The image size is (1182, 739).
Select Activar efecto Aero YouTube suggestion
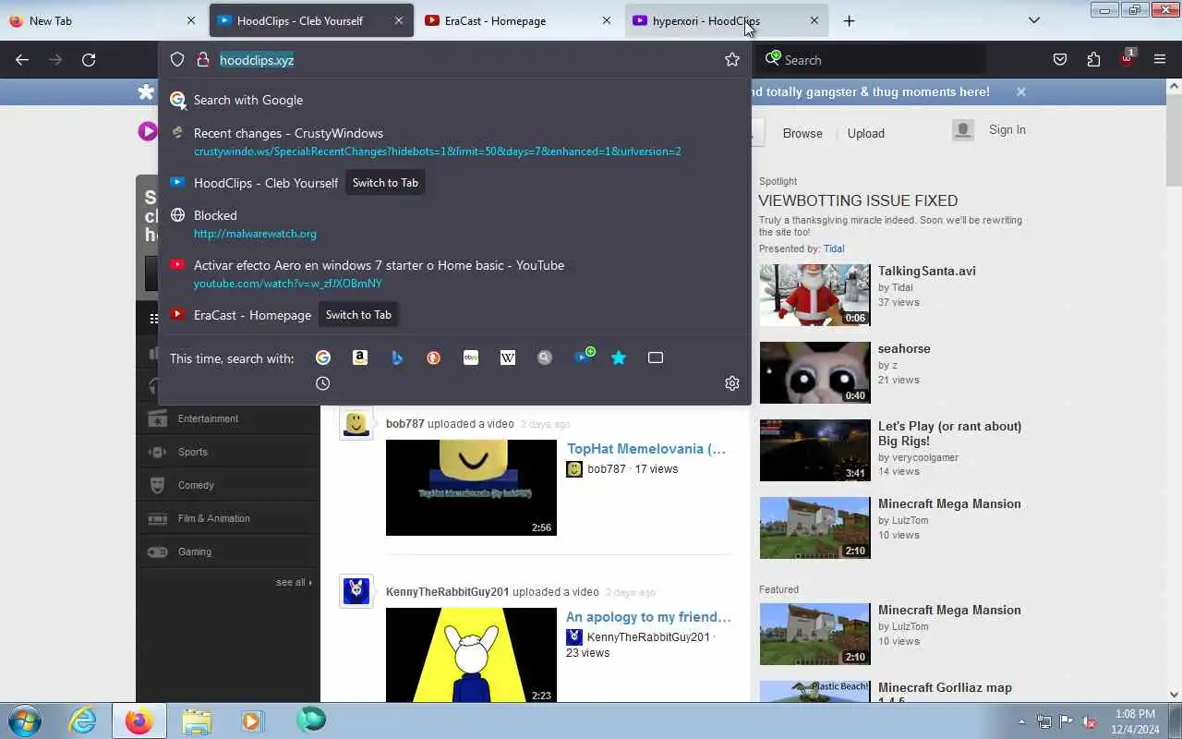click(454, 273)
